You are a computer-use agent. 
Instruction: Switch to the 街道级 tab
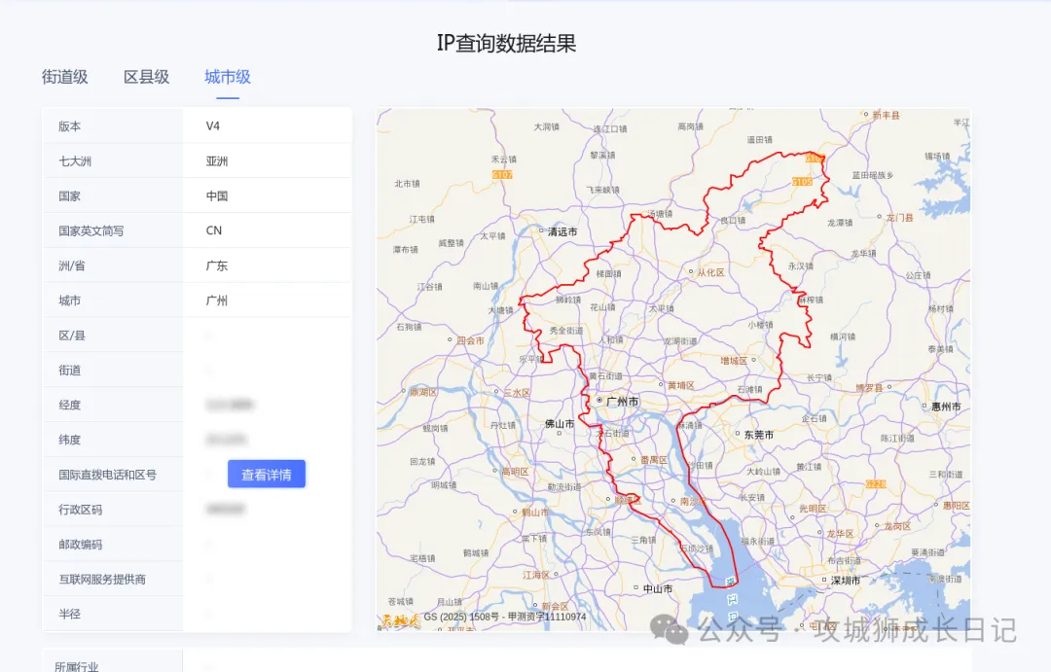tap(65, 77)
